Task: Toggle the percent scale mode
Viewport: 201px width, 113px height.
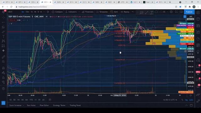Action: tap(182, 100)
